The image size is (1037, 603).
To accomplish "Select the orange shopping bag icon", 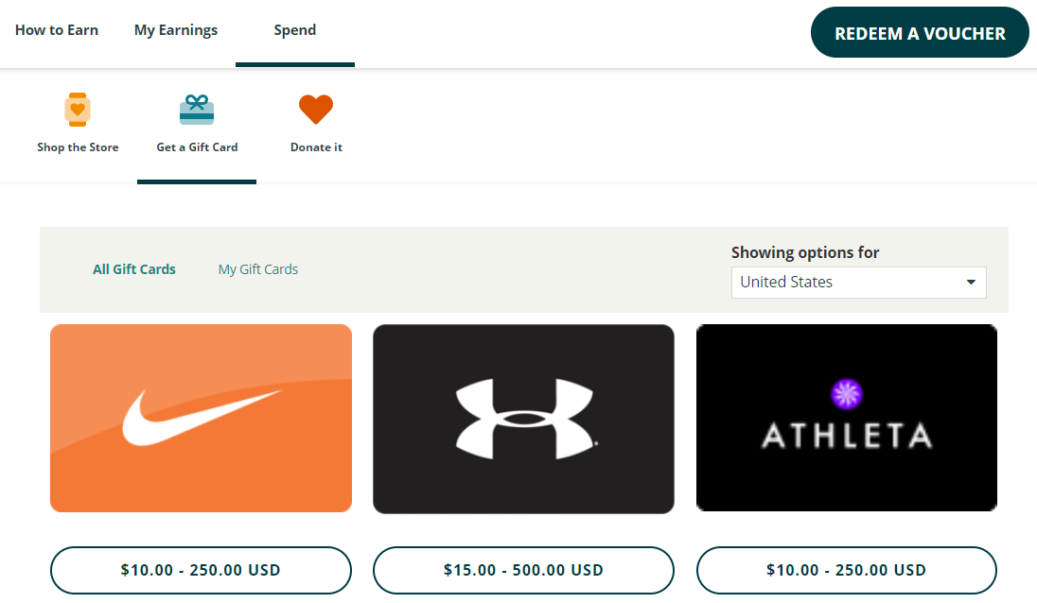I will (78, 109).
